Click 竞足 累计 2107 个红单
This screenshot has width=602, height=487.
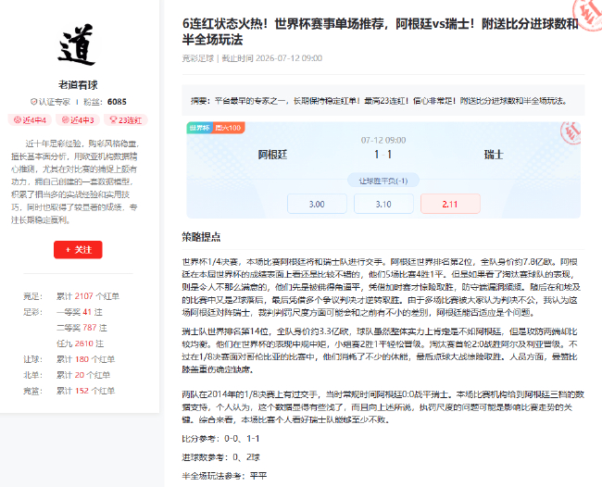point(71,296)
